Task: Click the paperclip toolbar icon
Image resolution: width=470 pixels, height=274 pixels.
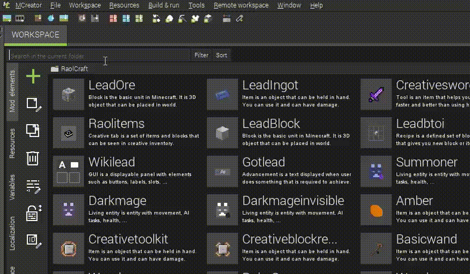Action: [239, 19]
